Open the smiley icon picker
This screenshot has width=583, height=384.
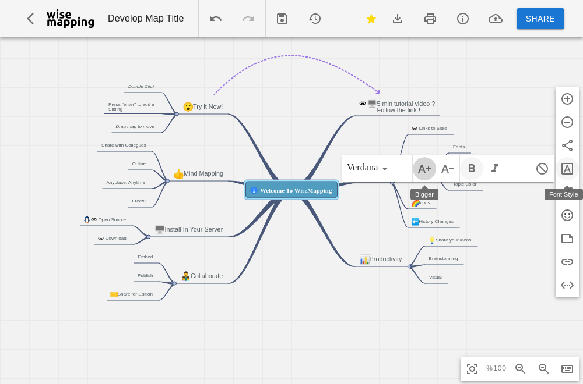(x=567, y=215)
